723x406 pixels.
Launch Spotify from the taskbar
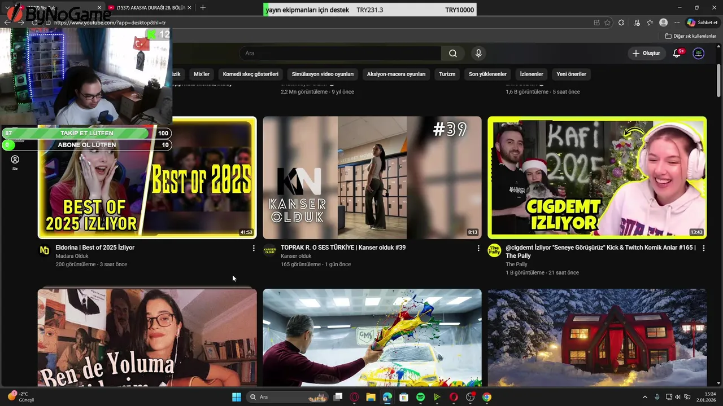(420, 397)
